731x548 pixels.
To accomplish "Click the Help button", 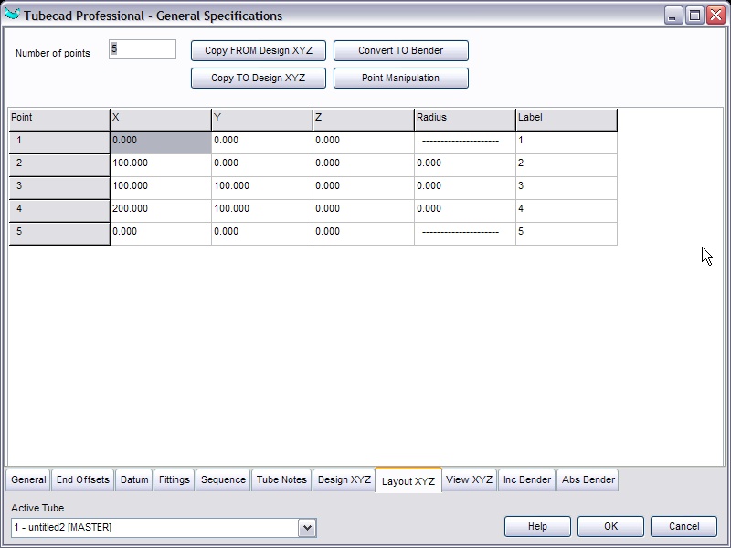I will tap(537, 526).
